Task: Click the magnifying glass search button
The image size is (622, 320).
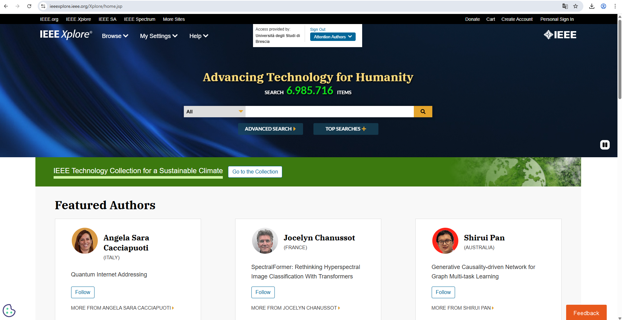Action: (423, 111)
